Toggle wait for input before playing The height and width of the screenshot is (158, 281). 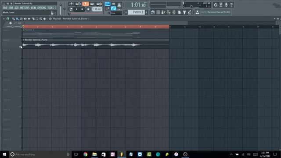coord(78,4)
